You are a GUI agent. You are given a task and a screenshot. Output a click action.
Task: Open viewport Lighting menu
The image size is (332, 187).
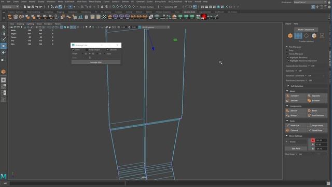point(30,24)
